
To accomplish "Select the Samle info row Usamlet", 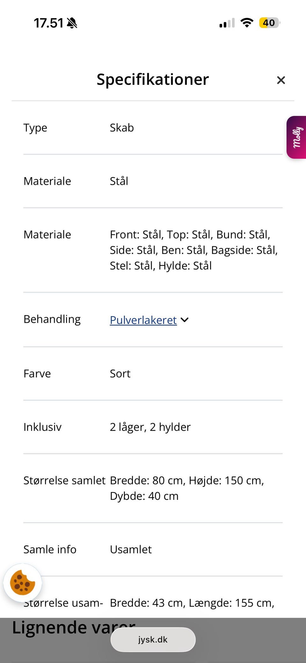I will pos(130,549).
